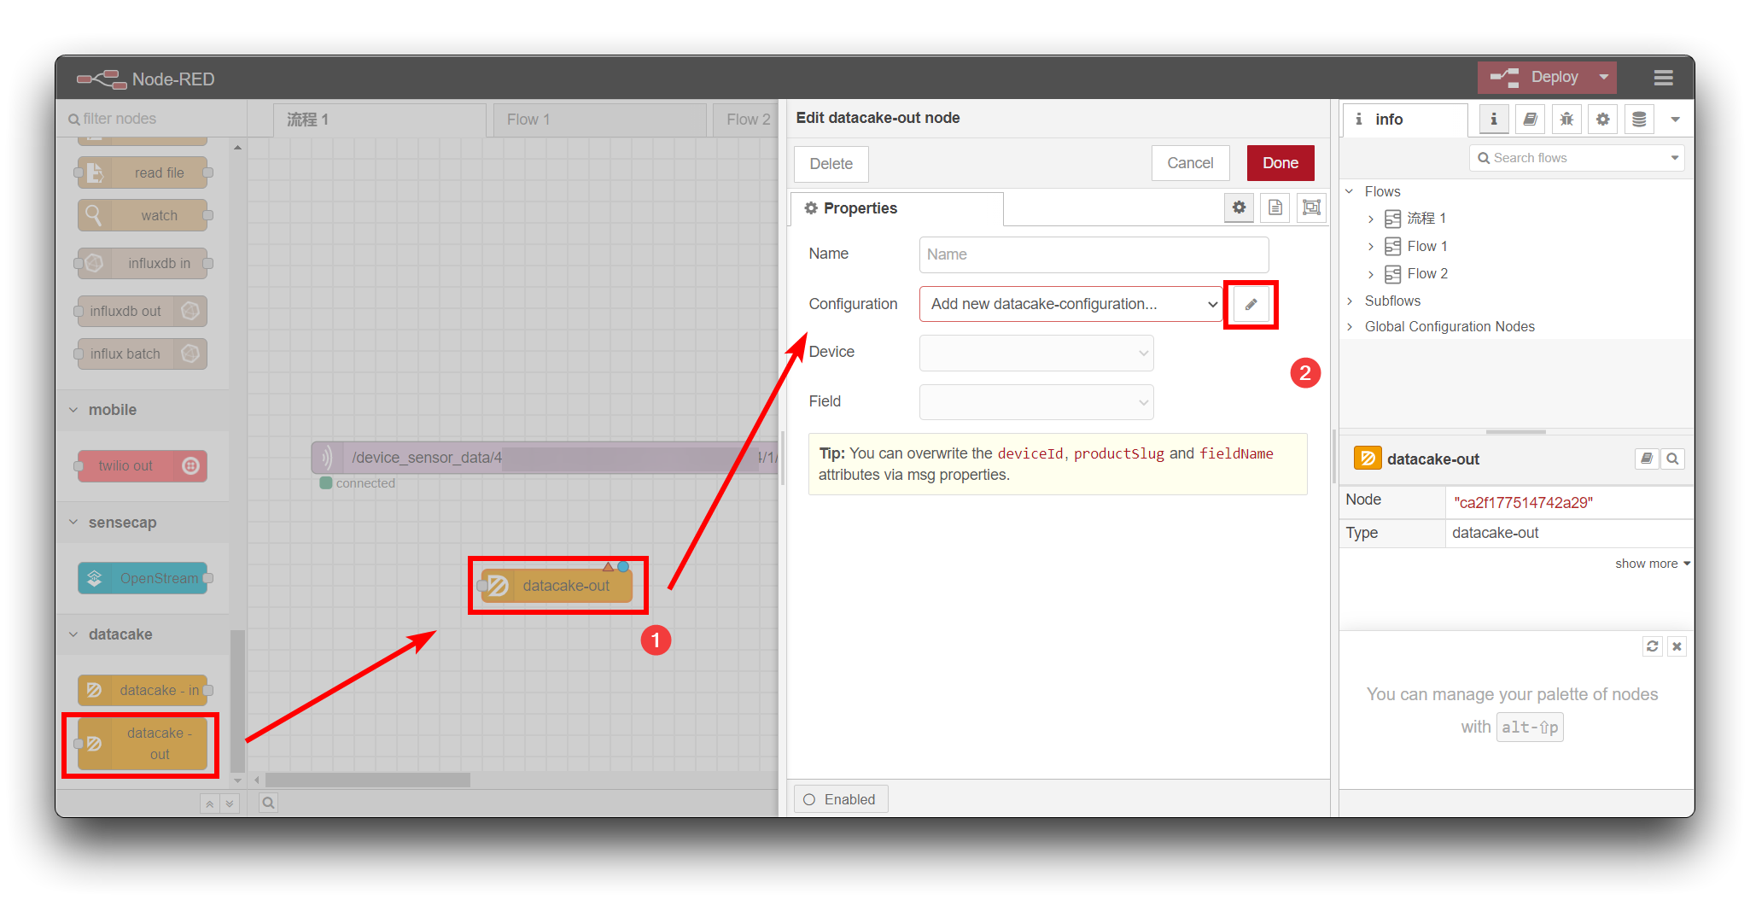This screenshot has width=1750, height=900.
Task: Open node description document icon tab
Action: coord(1275,207)
